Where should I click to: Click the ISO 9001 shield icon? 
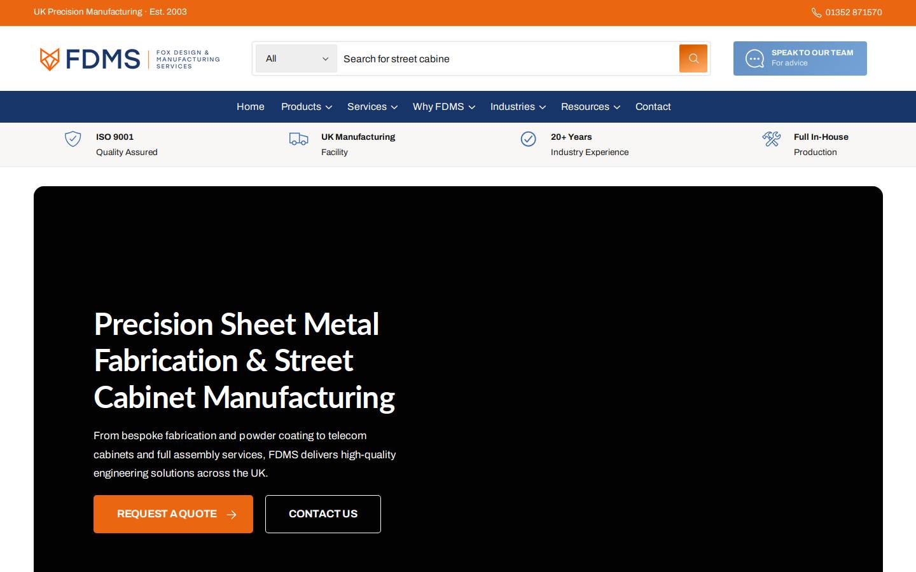tap(73, 139)
